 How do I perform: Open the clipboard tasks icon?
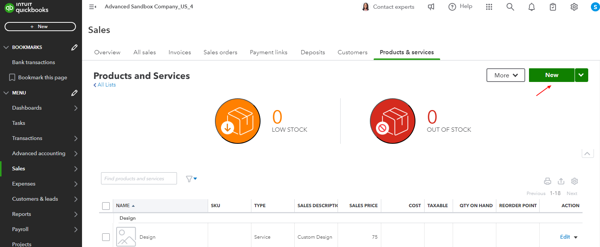[x=553, y=7]
